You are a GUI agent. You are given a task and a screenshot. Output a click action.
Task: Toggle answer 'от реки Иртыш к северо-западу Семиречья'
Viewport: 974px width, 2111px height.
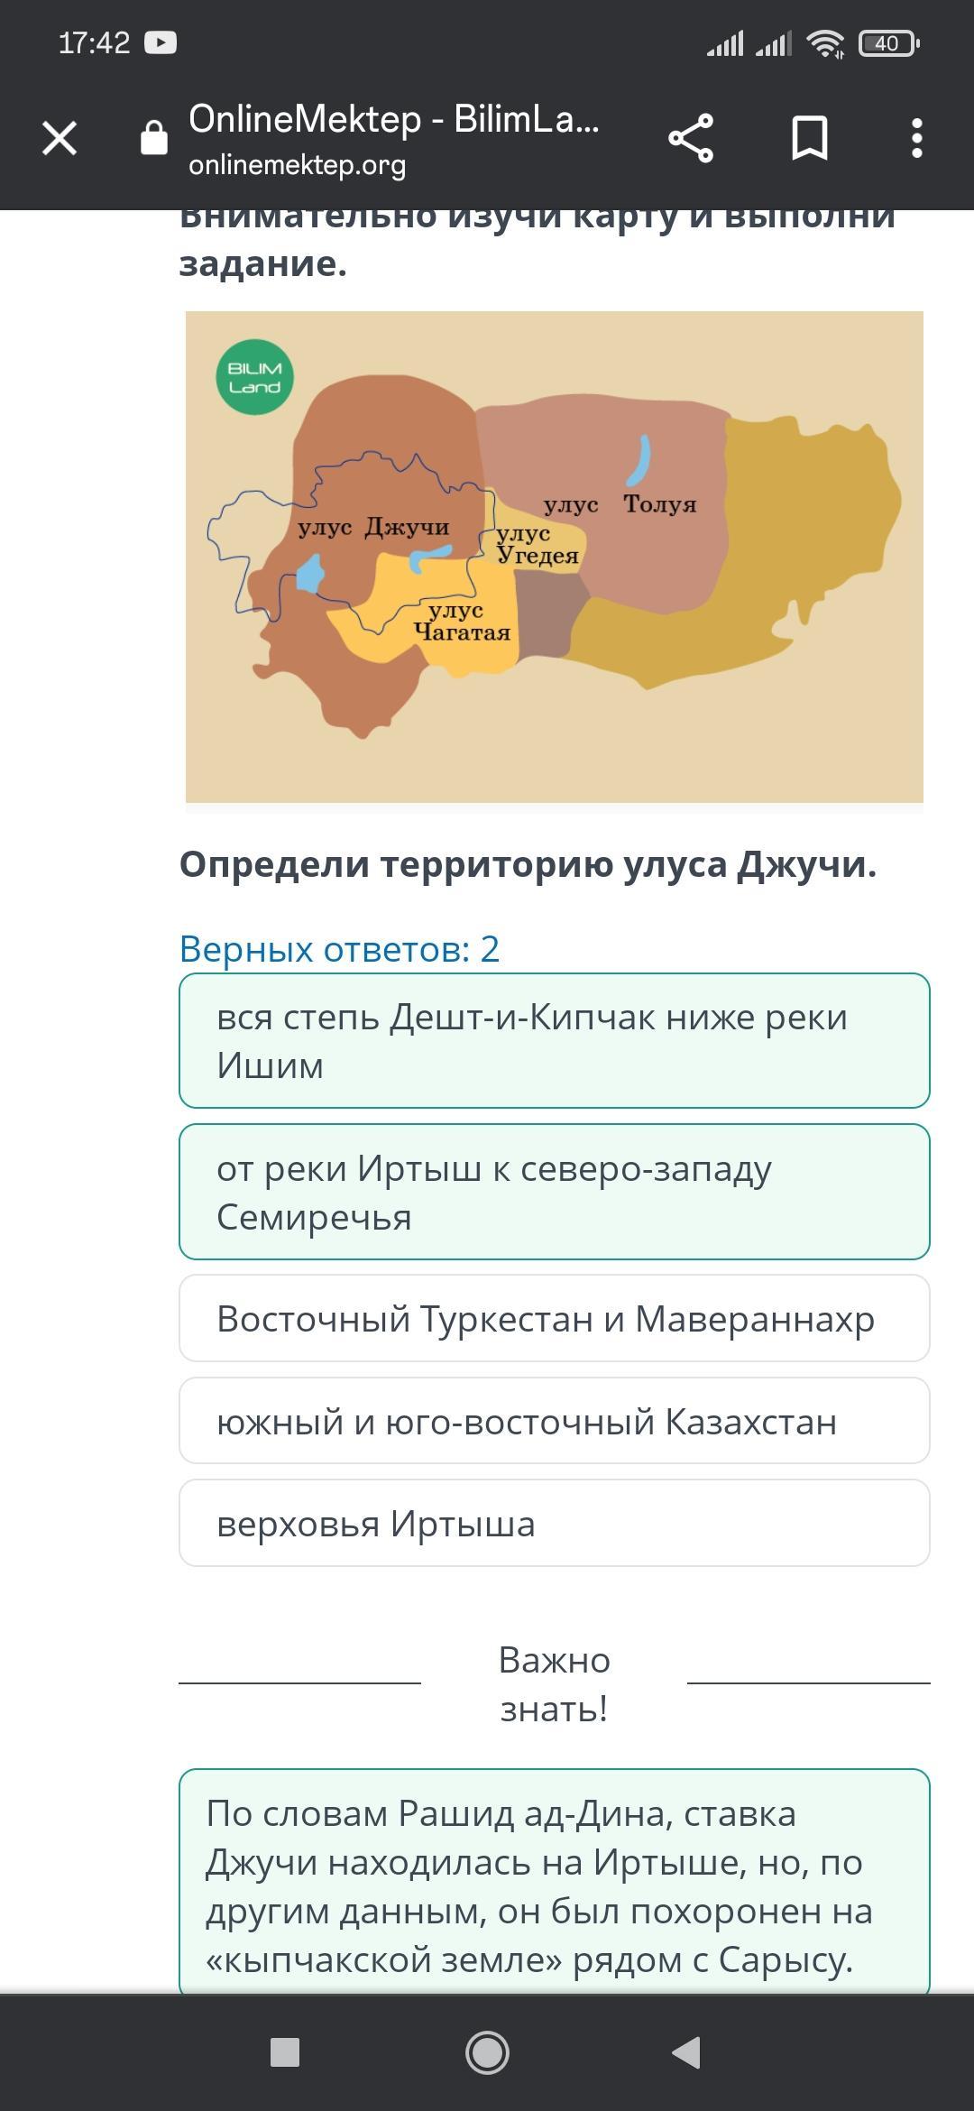pos(555,1192)
